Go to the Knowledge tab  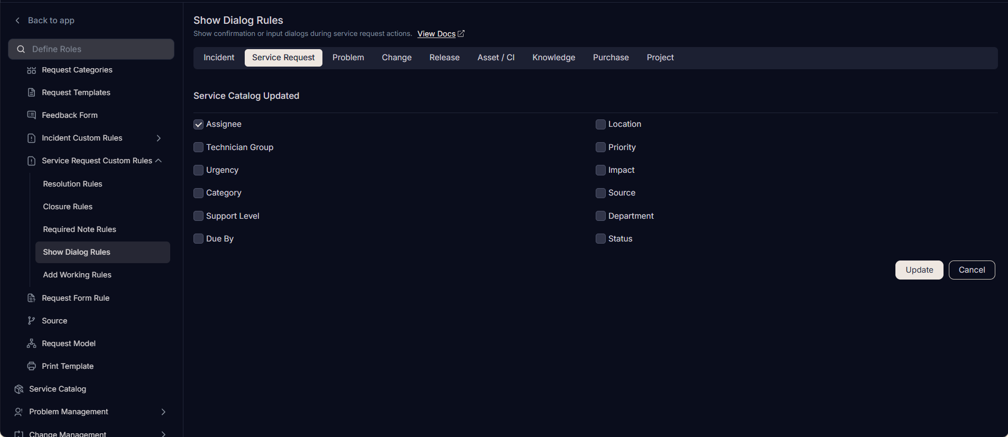(554, 58)
